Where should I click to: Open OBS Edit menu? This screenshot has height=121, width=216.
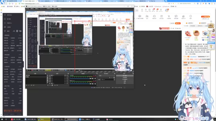[32, 9]
